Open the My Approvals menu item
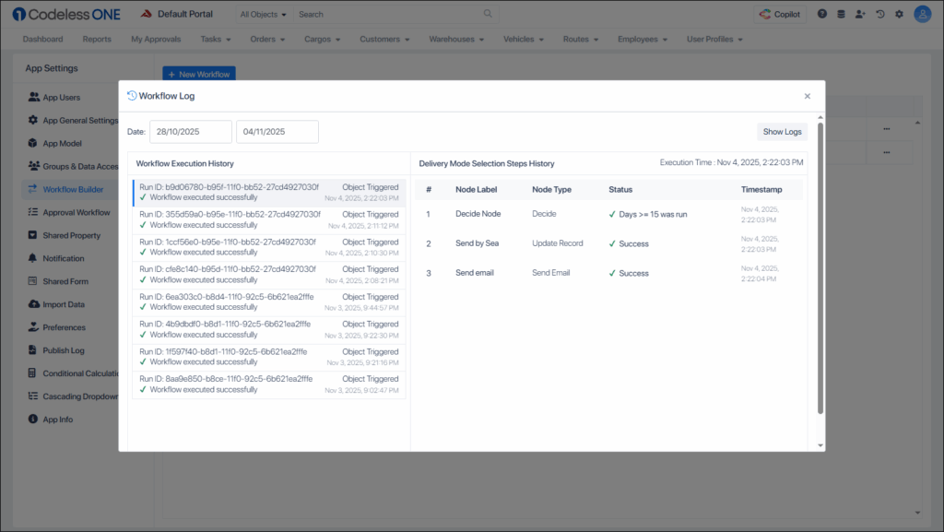The image size is (944, 532). pyautogui.click(x=156, y=40)
